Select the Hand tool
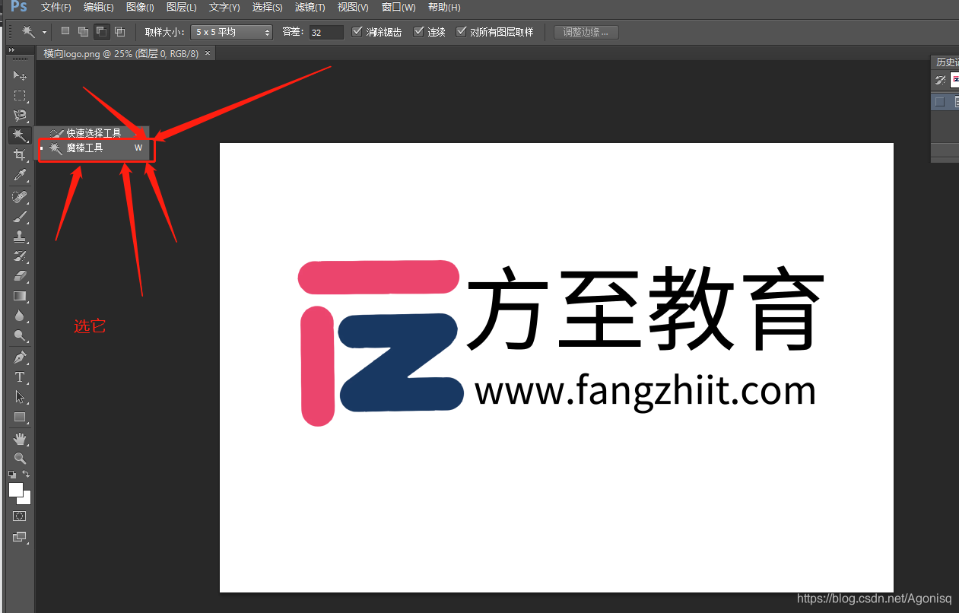Screen dimensions: 959x613 pyautogui.click(x=20, y=439)
